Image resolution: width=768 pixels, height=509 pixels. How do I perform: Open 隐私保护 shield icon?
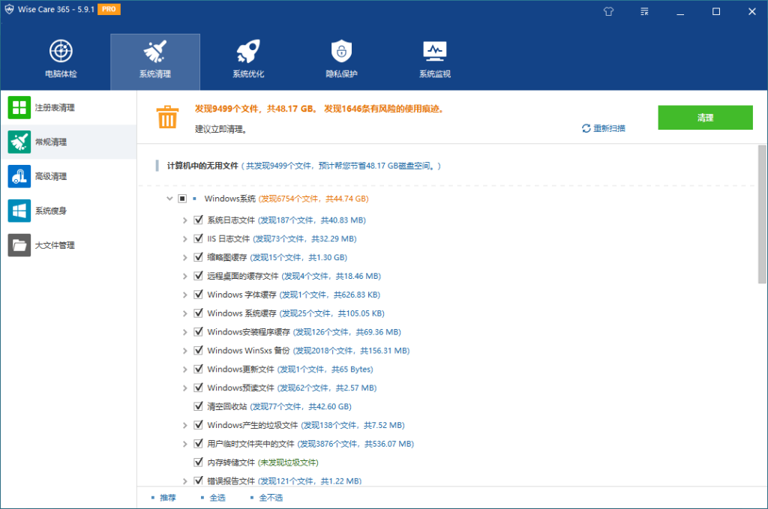click(341, 52)
